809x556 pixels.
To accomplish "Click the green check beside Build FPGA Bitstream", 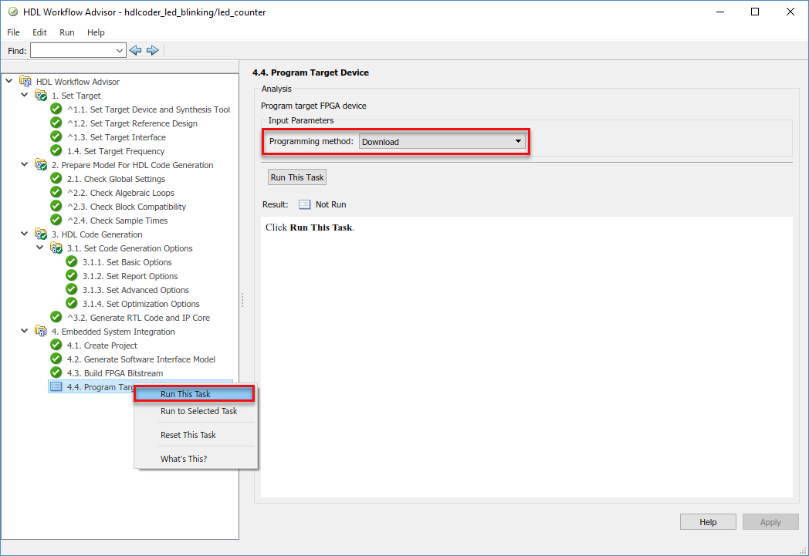I will click(x=56, y=372).
